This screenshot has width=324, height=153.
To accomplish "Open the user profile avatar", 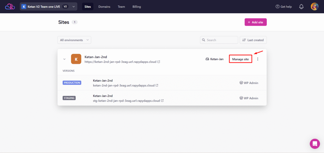I will pyautogui.click(x=315, y=7).
